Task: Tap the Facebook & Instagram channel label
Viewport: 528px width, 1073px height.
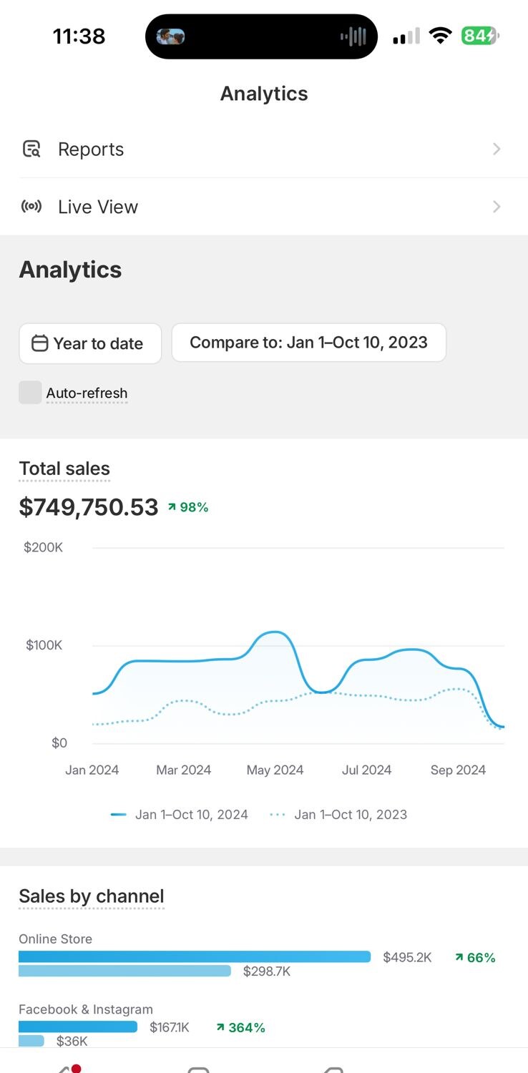Action: [x=86, y=1009]
